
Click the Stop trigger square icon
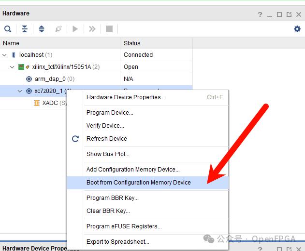tap(109, 29)
